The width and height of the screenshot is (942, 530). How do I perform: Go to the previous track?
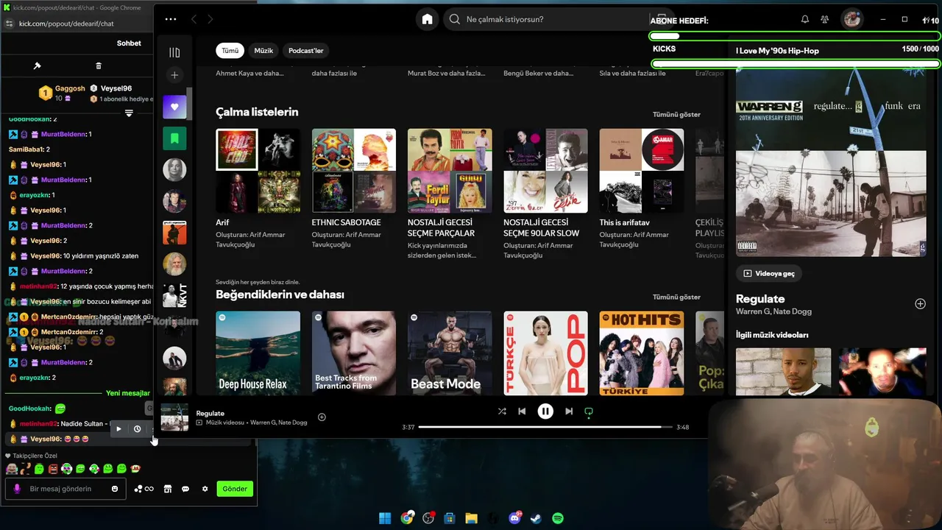tap(522, 411)
